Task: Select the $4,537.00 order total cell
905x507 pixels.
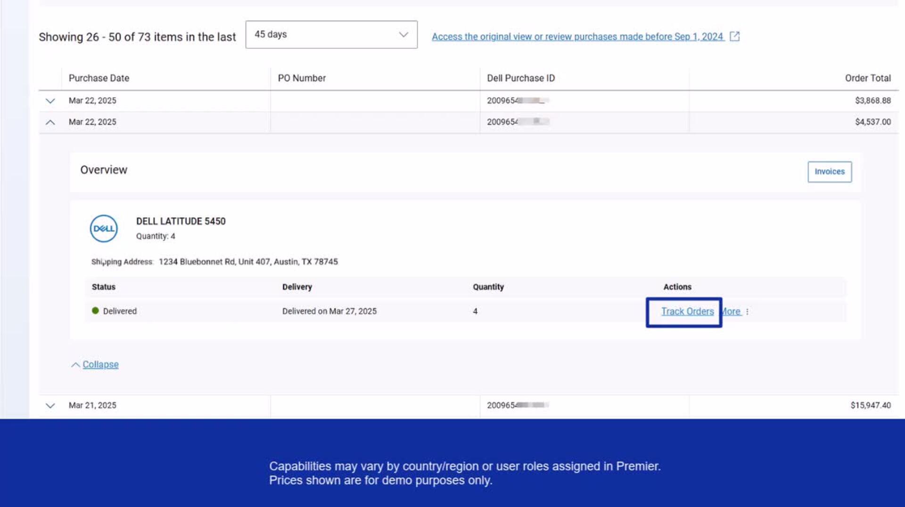Action: [x=873, y=122]
